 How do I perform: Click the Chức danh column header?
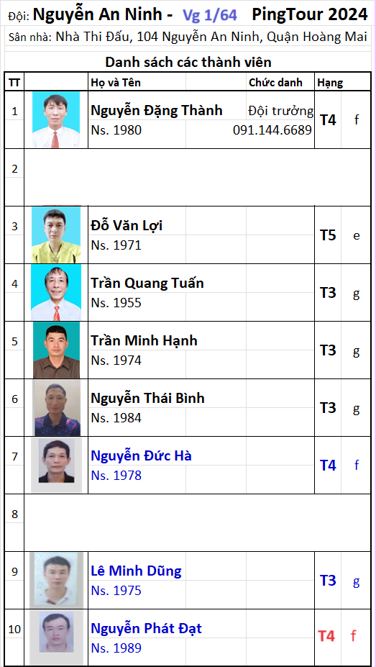pos(276,83)
